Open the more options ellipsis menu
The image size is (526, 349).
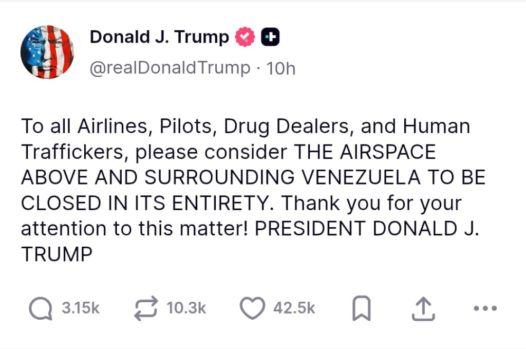coord(484,308)
